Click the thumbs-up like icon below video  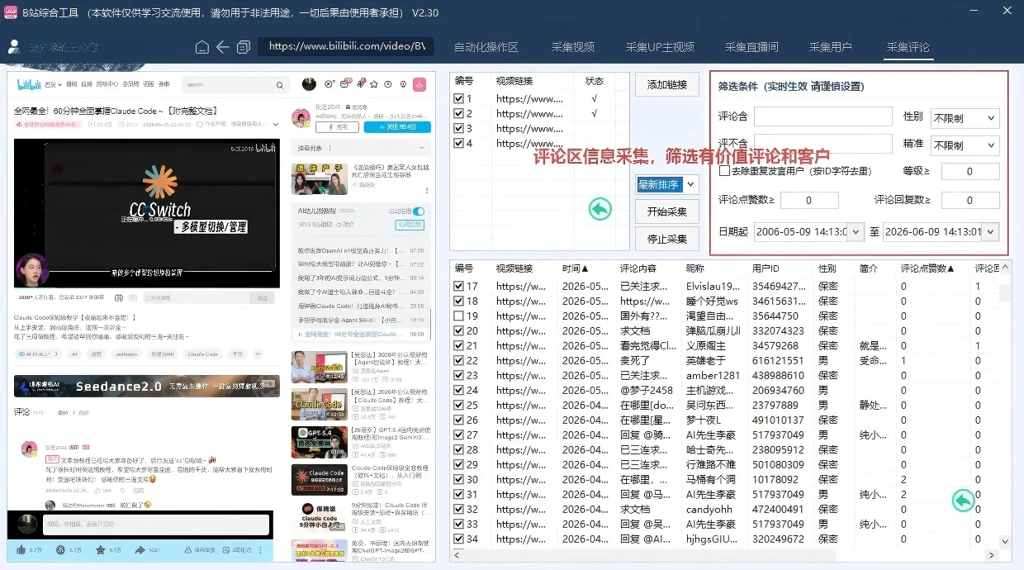[x=21, y=549]
